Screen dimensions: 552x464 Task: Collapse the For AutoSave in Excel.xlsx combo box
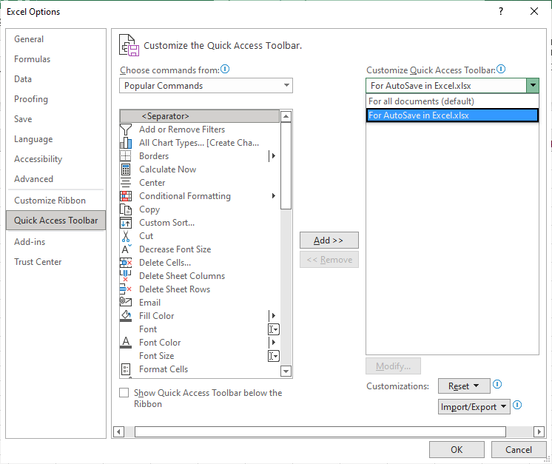point(533,86)
